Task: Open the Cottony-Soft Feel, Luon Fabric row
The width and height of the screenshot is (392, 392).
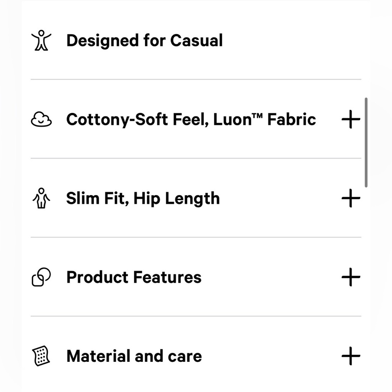Action: point(196,119)
